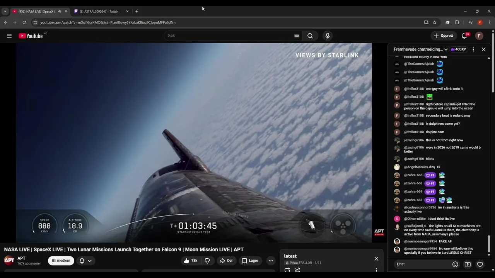This screenshot has width=495, height=278.
Task: Go to YouTube home via logo
Action: [x=31, y=36]
